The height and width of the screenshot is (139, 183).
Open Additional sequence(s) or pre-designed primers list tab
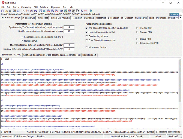52,55
